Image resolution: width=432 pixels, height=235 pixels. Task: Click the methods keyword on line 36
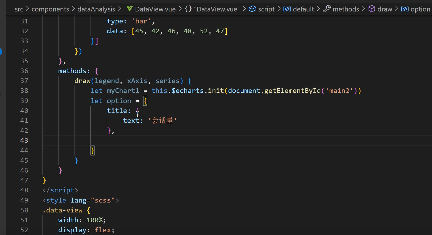pos(72,71)
